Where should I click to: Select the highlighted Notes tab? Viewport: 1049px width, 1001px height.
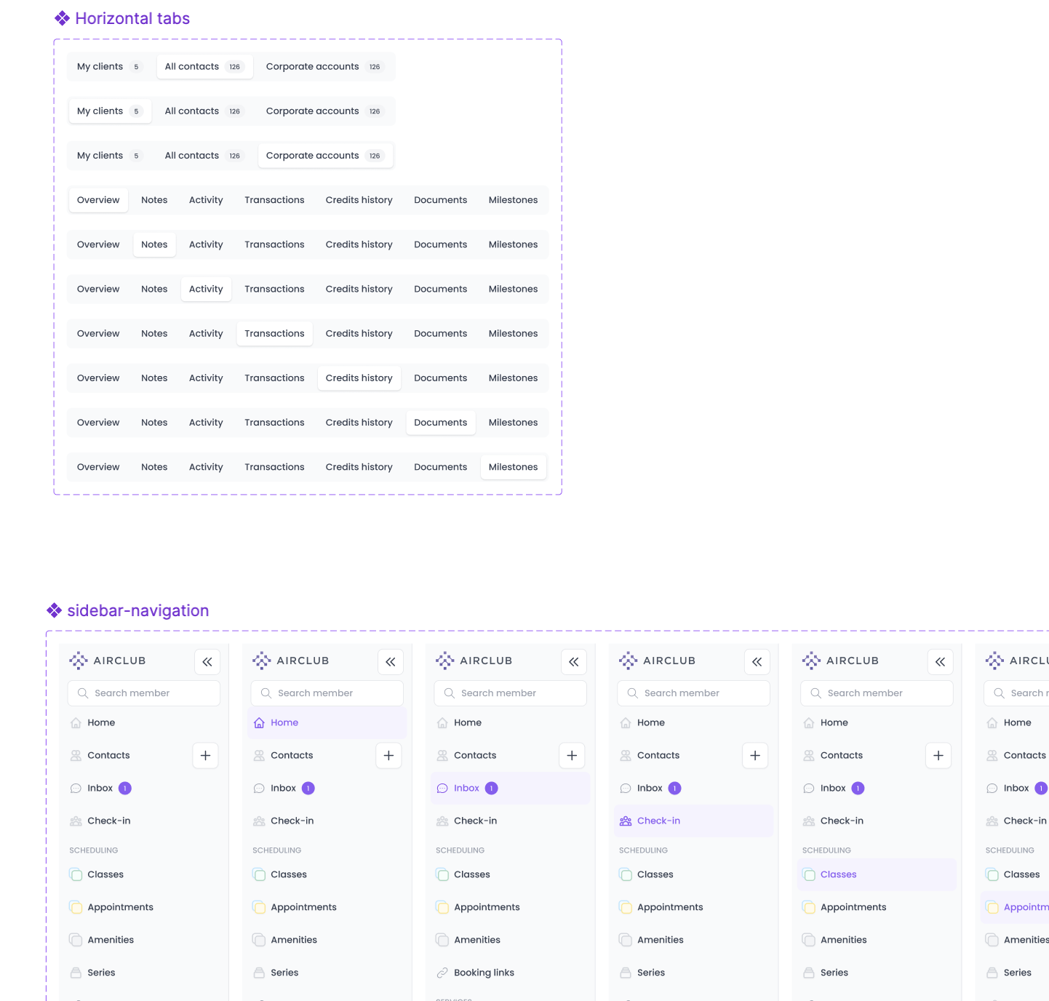(x=154, y=244)
